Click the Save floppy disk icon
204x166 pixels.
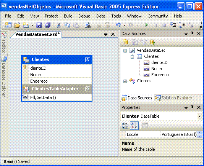pyautogui.click(x=39, y=25)
